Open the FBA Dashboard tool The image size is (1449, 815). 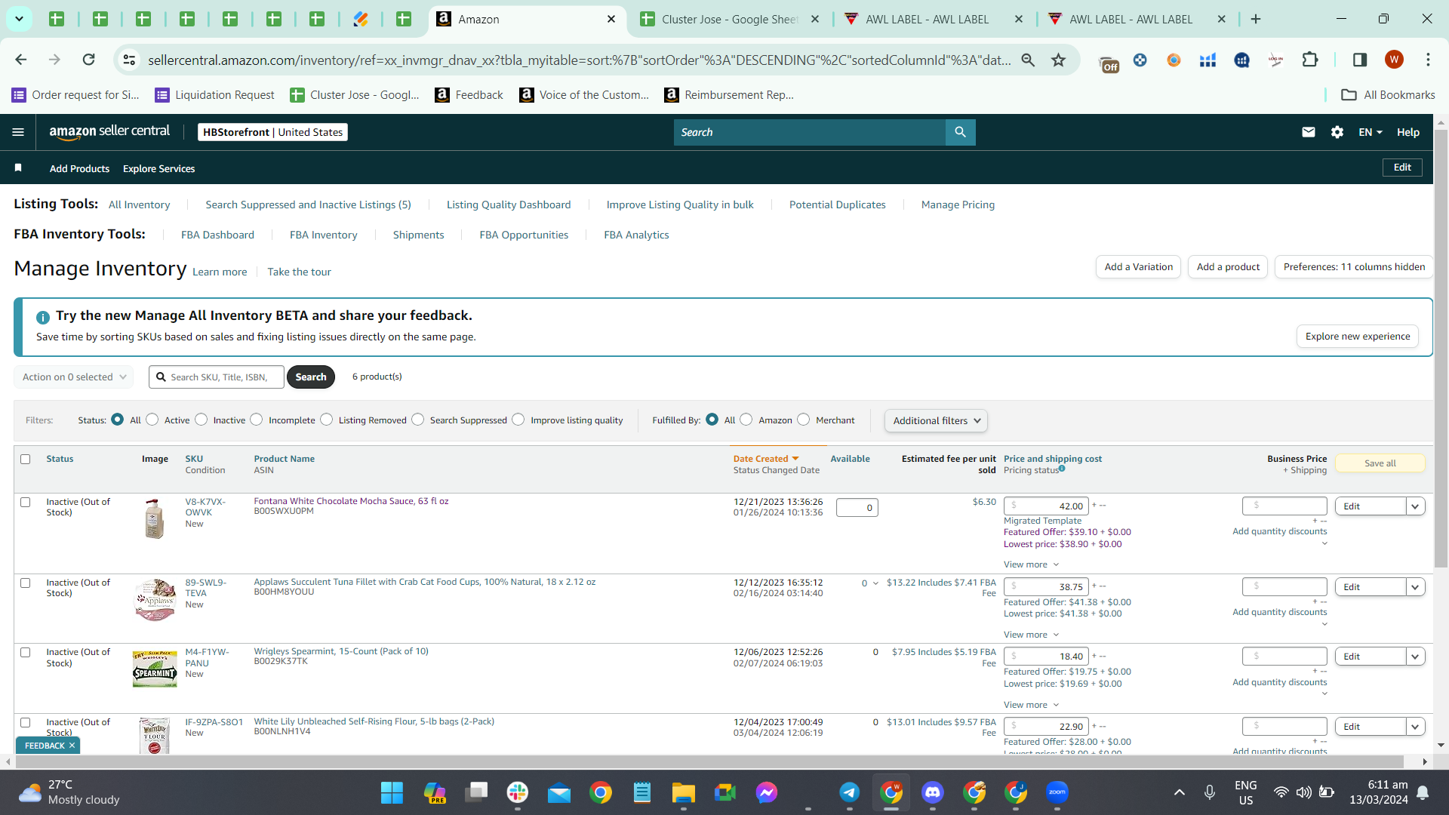click(x=217, y=235)
